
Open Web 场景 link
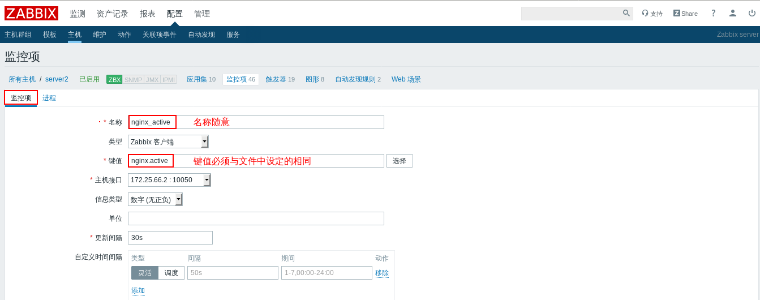pos(406,79)
